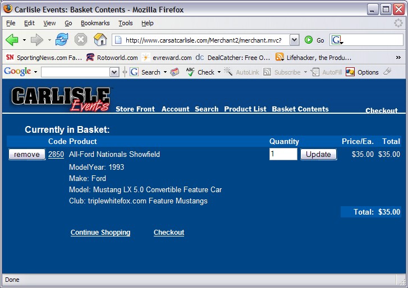Click the spell Check button

click(200, 72)
